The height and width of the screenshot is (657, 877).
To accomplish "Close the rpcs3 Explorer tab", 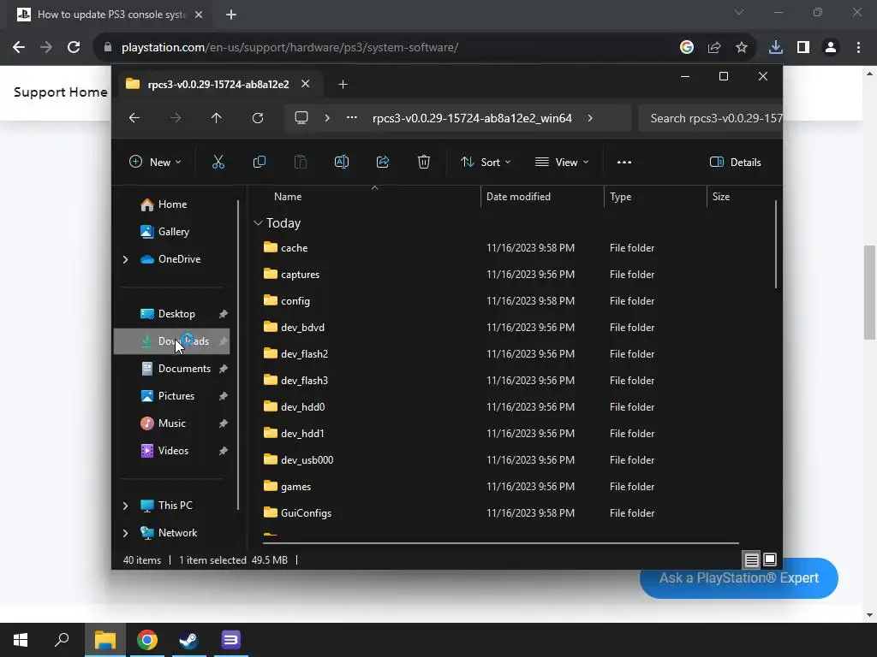I will (306, 84).
